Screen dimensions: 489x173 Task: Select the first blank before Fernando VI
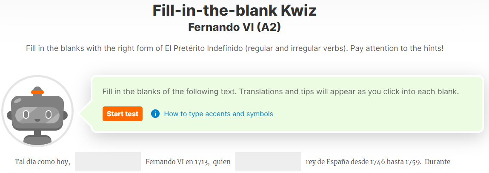coord(108,162)
